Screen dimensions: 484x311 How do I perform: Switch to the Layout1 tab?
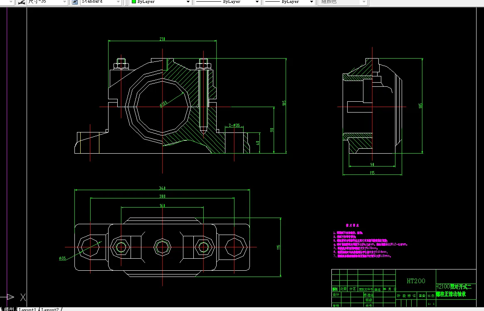click(x=27, y=309)
